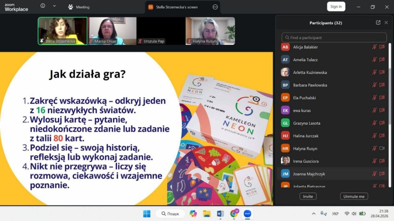Open File Explorer from the taskbar
Image resolution: width=394 pixels, height=221 pixels.
[x=207, y=214]
